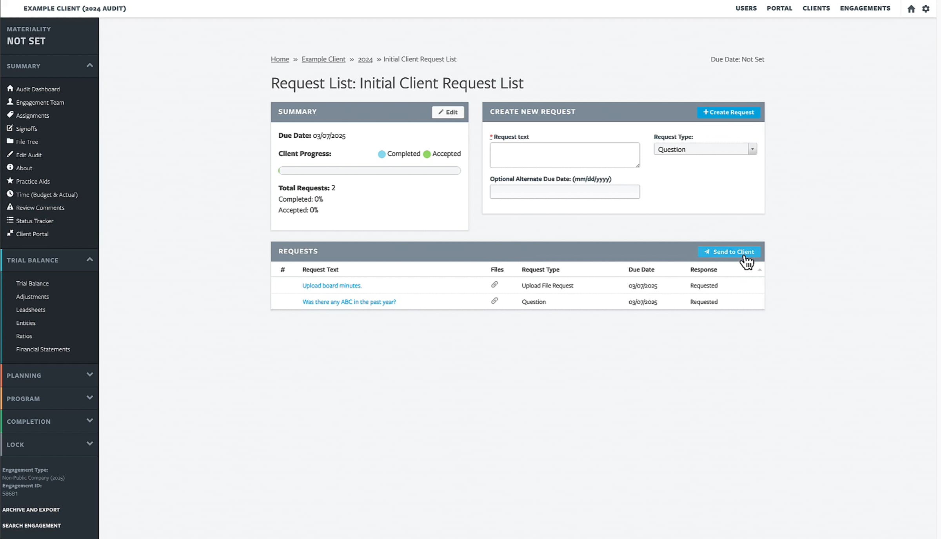Click the paperclip on the board minutes request

[x=495, y=285]
